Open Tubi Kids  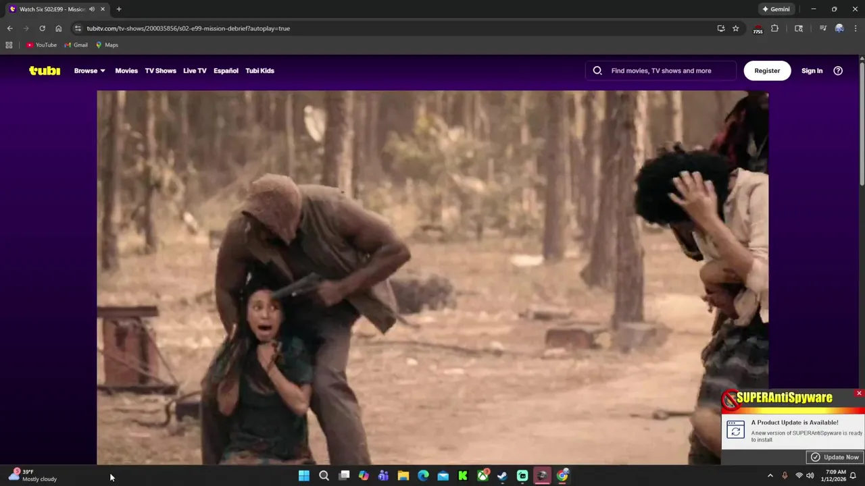click(x=259, y=71)
